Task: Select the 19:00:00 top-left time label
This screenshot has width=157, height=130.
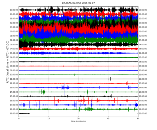Action: click(x=14, y=10)
